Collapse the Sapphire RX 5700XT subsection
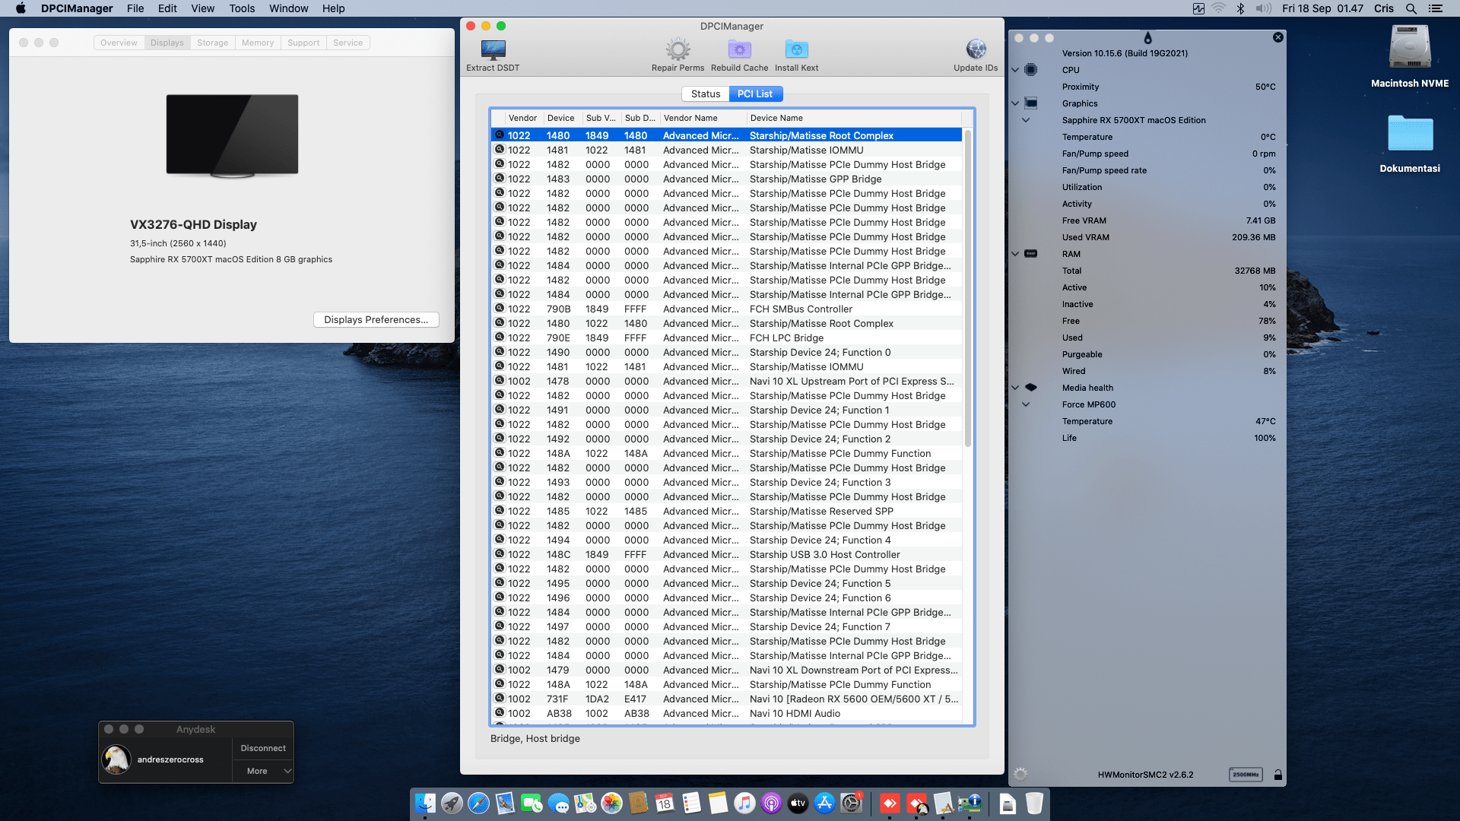This screenshot has height=821, width=1460. [x=1026, y=120]
